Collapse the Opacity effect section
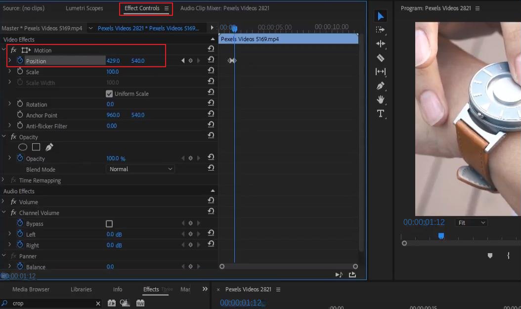This screenshot has height=309, width=521. [x=3, y=136]
